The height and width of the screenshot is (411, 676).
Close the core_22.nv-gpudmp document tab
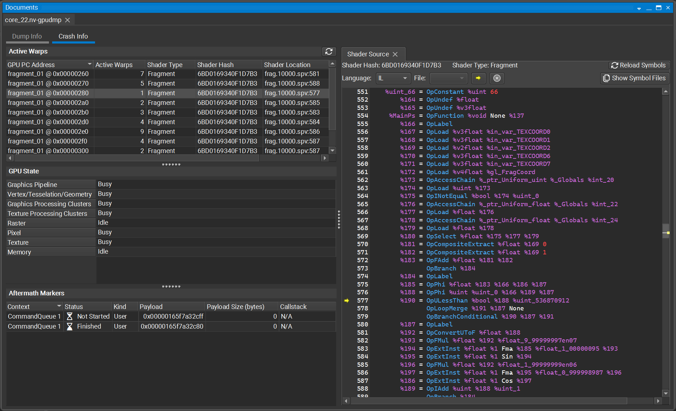coord(68,20)
